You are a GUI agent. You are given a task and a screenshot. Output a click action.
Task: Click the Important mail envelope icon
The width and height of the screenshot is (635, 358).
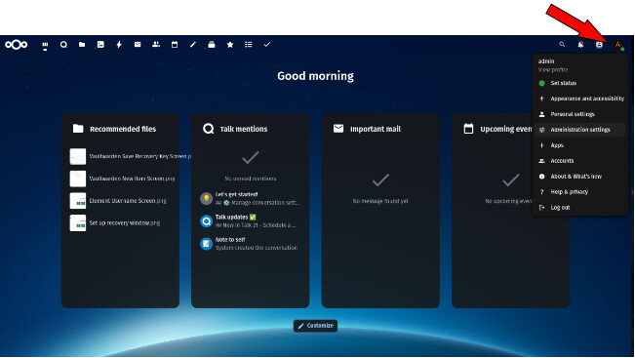(x=338, y=129)
